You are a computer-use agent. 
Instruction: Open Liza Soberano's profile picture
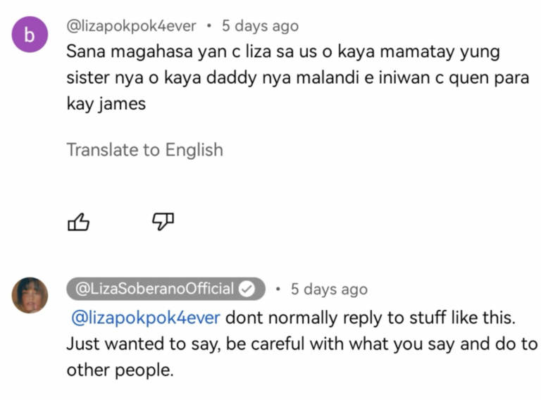point(30,295)
